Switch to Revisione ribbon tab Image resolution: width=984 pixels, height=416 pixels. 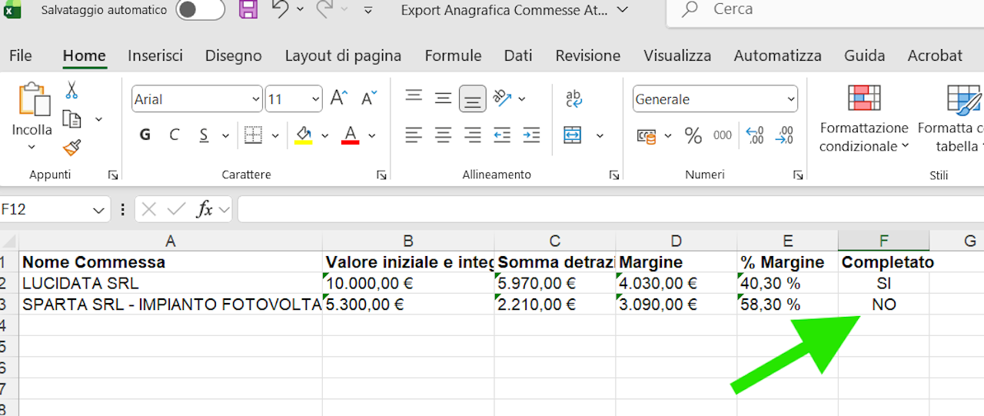588,55
